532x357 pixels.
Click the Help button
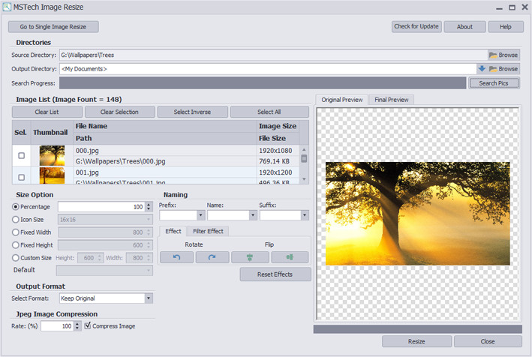pos(506,27)
